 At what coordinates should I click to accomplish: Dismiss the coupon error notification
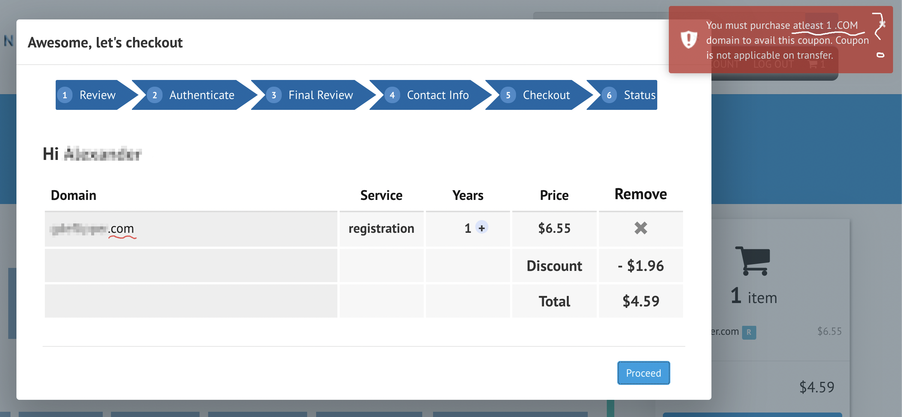882,24
